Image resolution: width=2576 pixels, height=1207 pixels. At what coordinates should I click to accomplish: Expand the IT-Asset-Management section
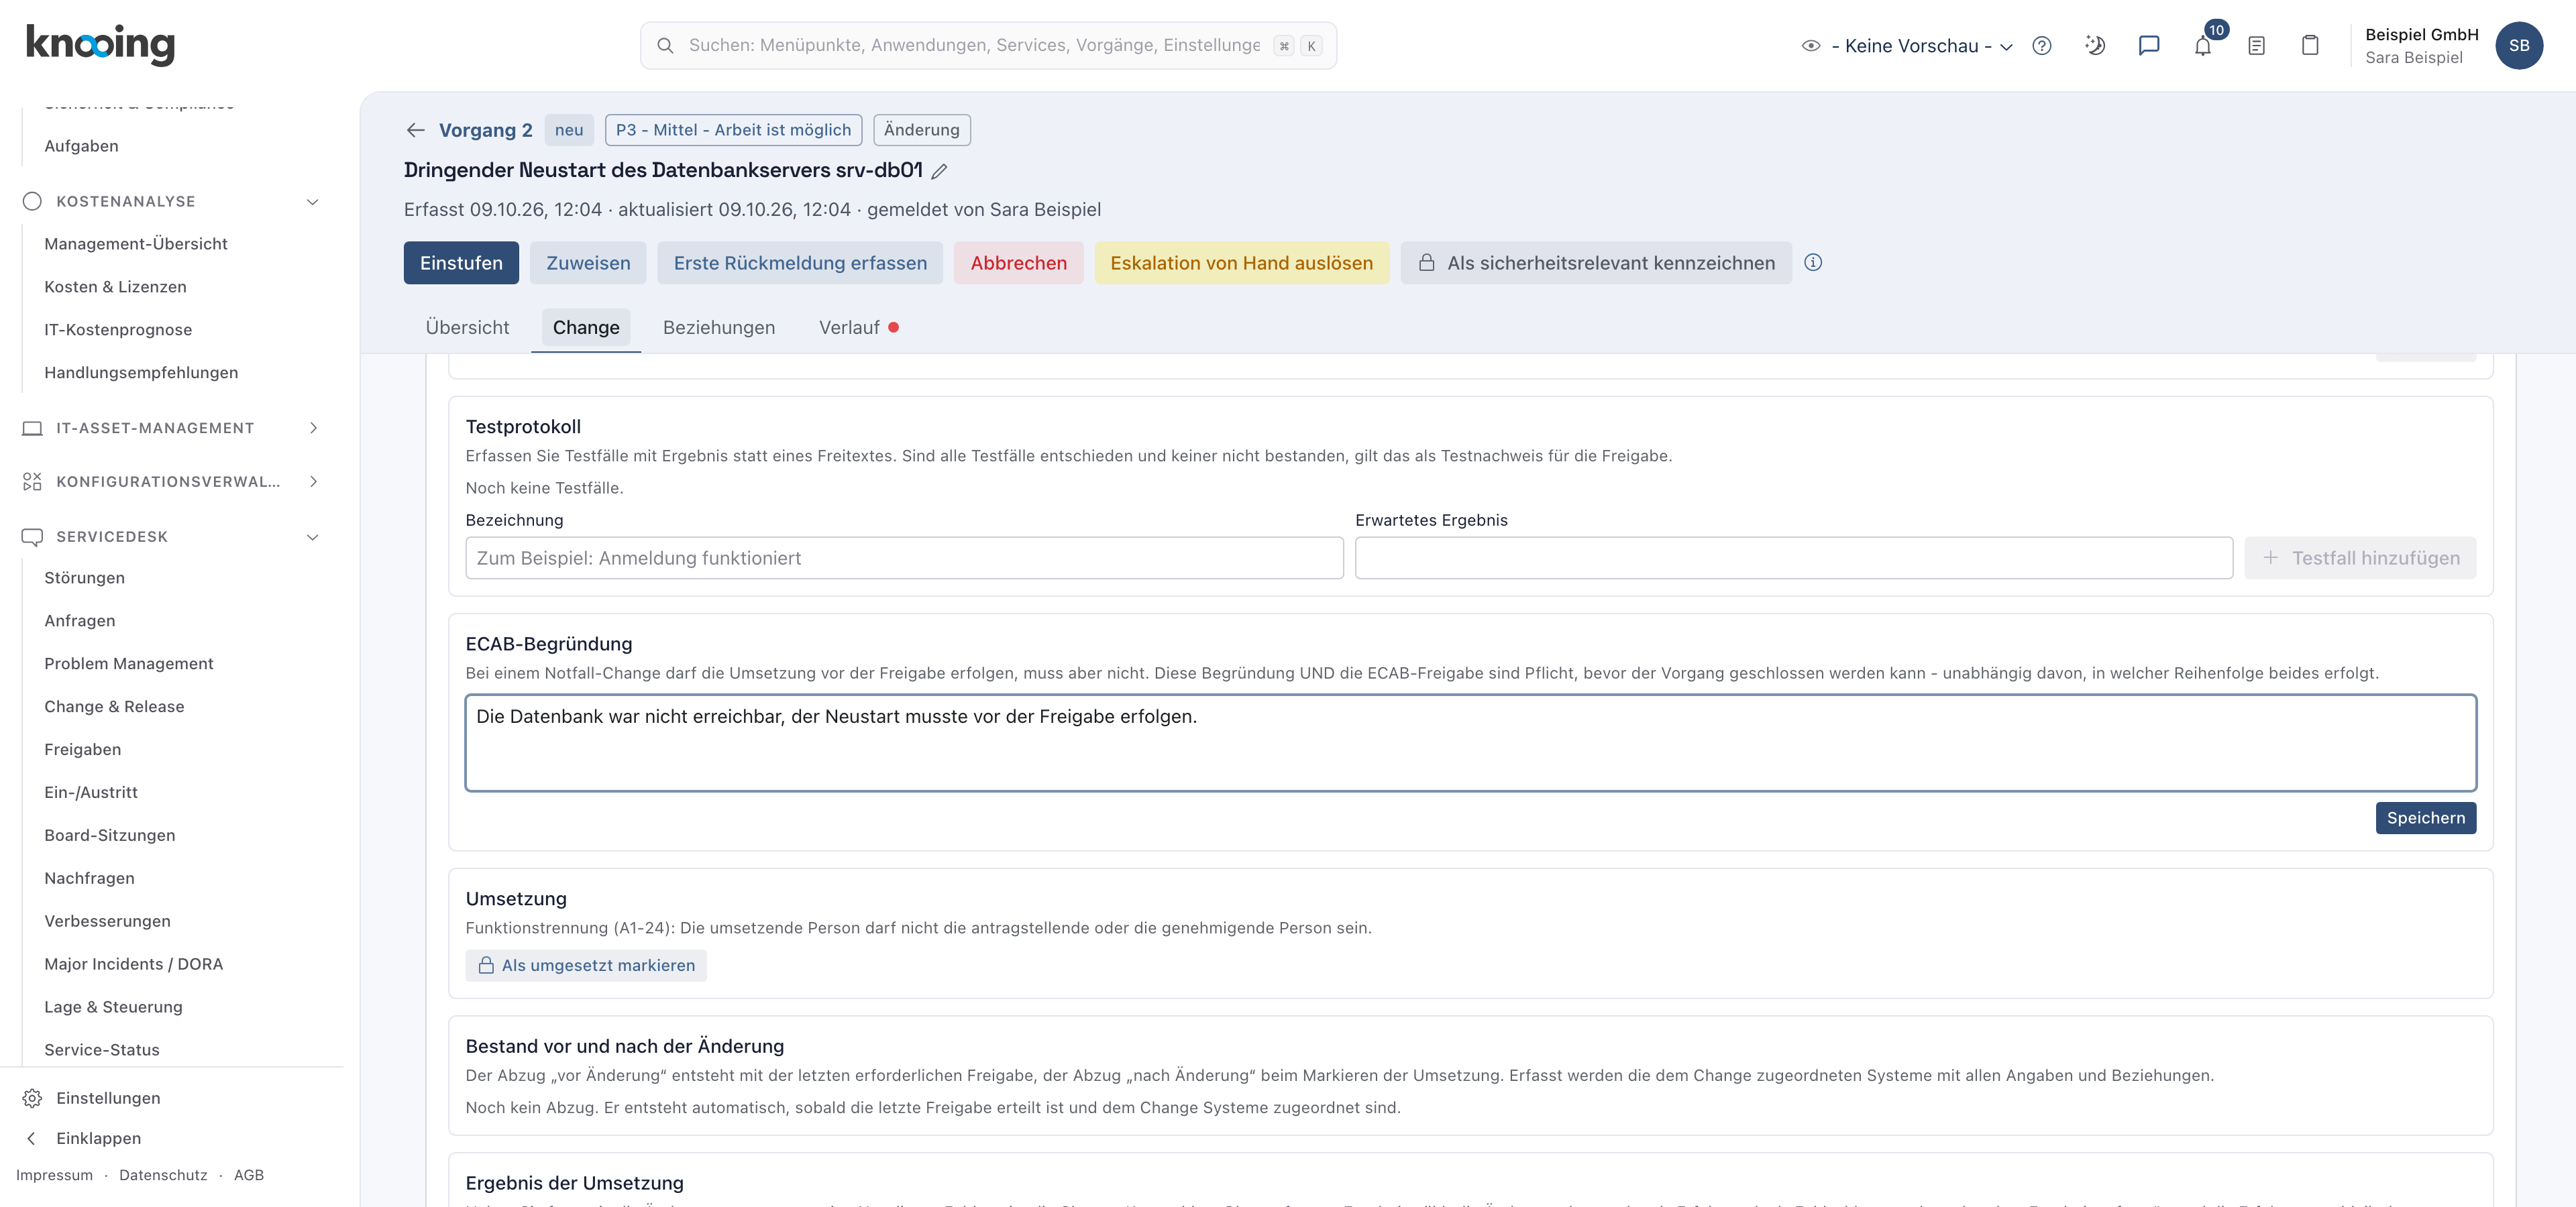click(313, 428)
